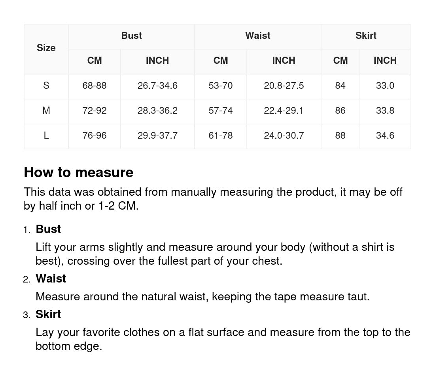Click the Waist item in measuring list

51,279
